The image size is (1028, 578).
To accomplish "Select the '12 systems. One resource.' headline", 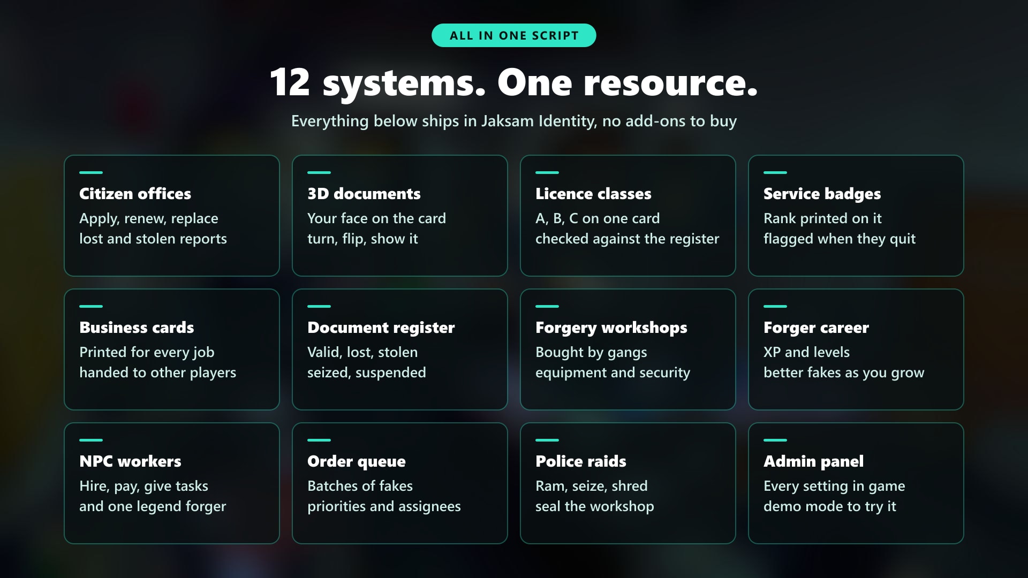I will [x=513, y=82].
